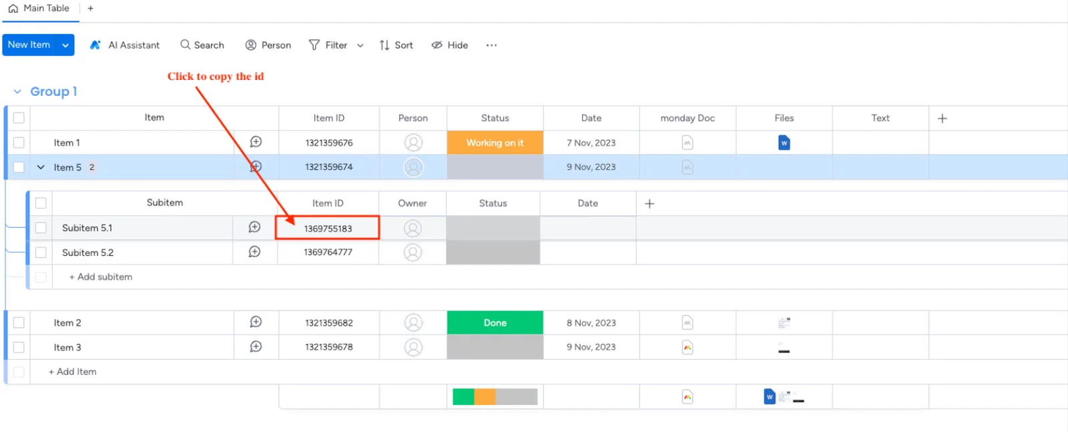Screen dimensions: 1068x437
Task: Click the Hide columns eye icon
Action: click(437, 45)
